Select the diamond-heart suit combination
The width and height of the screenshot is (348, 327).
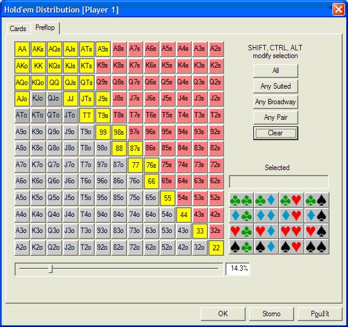pyautogui.click(x=291, y=216)
